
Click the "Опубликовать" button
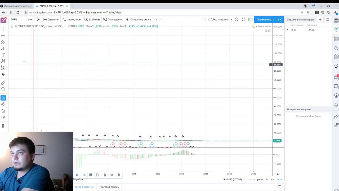[265, 19]
